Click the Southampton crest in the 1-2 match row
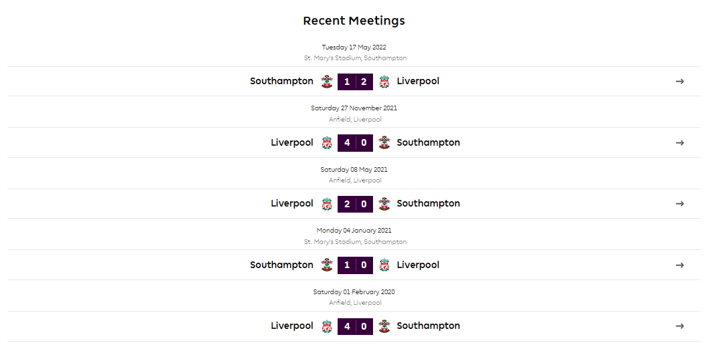This screenshot has height=353, width=718. (326, 82)
